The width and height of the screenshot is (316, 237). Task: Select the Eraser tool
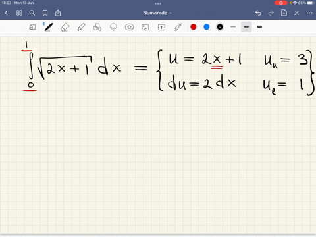(65, 28)
